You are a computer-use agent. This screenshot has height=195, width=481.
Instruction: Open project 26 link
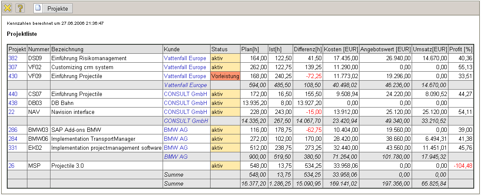point(11,166)
